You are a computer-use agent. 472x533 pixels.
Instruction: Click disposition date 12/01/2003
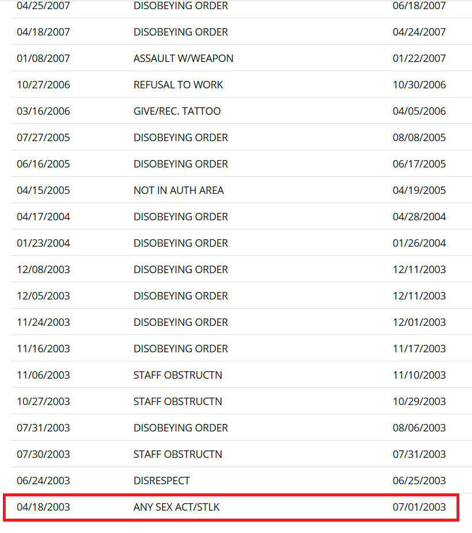[419, 322]
